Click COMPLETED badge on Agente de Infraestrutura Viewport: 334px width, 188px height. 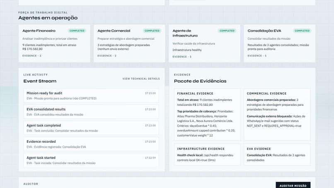[x=227, y=31]
